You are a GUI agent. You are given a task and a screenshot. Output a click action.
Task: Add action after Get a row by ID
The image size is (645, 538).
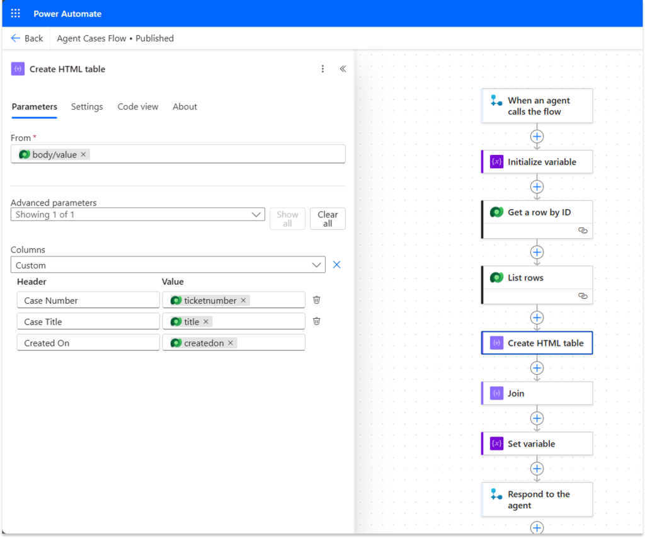[x=537, y=252]
